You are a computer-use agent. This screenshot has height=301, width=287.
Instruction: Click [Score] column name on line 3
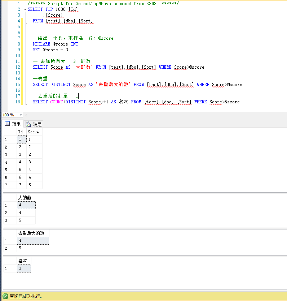click(54, 15)
